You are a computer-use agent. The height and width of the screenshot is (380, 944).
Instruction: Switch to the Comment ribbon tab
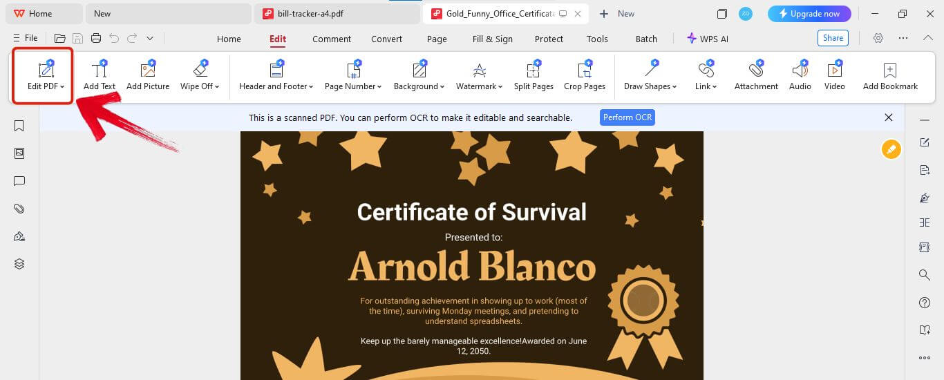332,39
